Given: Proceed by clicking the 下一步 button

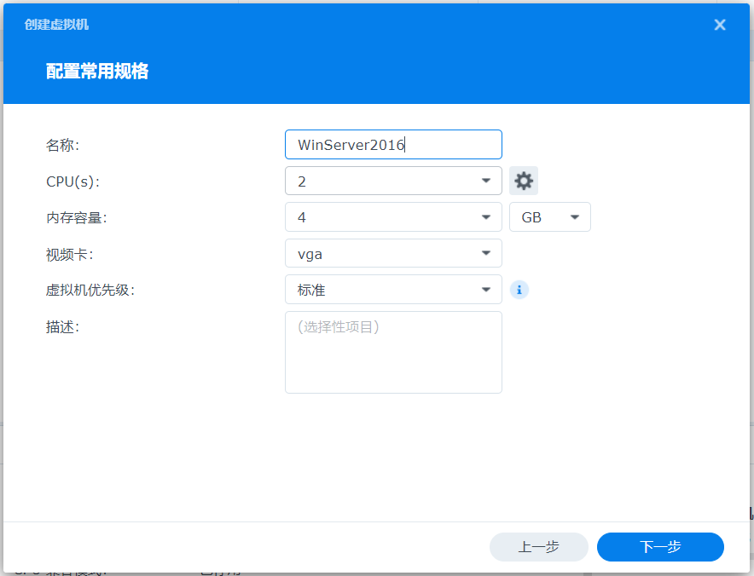Looking at the screenshot, I should (x=660, y=547).
